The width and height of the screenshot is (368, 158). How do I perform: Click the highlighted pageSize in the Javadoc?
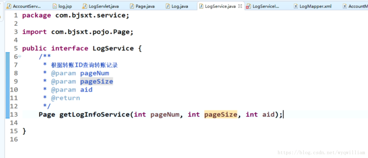coord(96,81)
